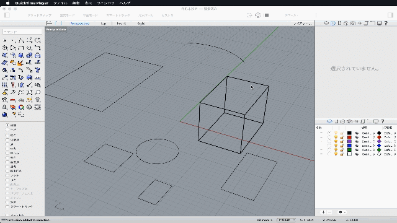Click the ガムボール toolbar button

[x=146, y=15]
